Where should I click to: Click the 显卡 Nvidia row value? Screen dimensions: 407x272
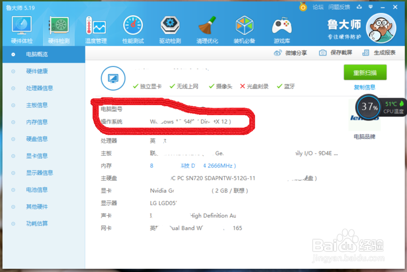pos(199,191)
